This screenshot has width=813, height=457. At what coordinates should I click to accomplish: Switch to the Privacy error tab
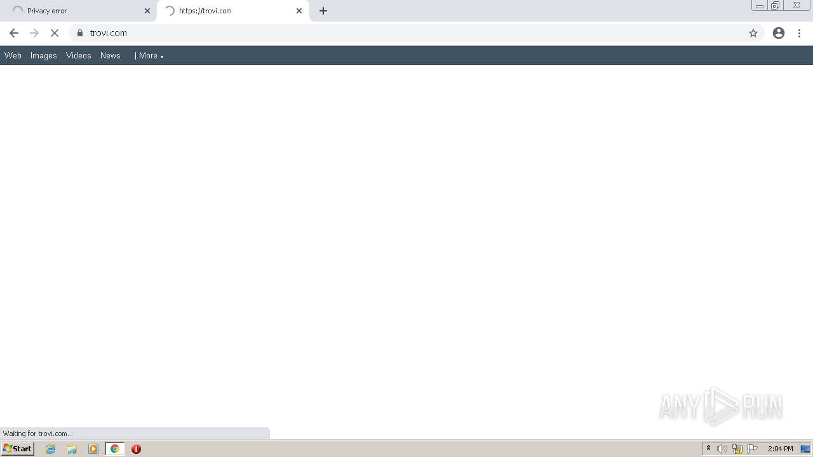(x=77, y=11)
